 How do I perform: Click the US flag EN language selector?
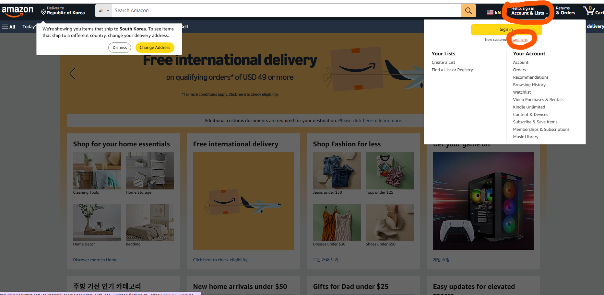coord(494,12)
